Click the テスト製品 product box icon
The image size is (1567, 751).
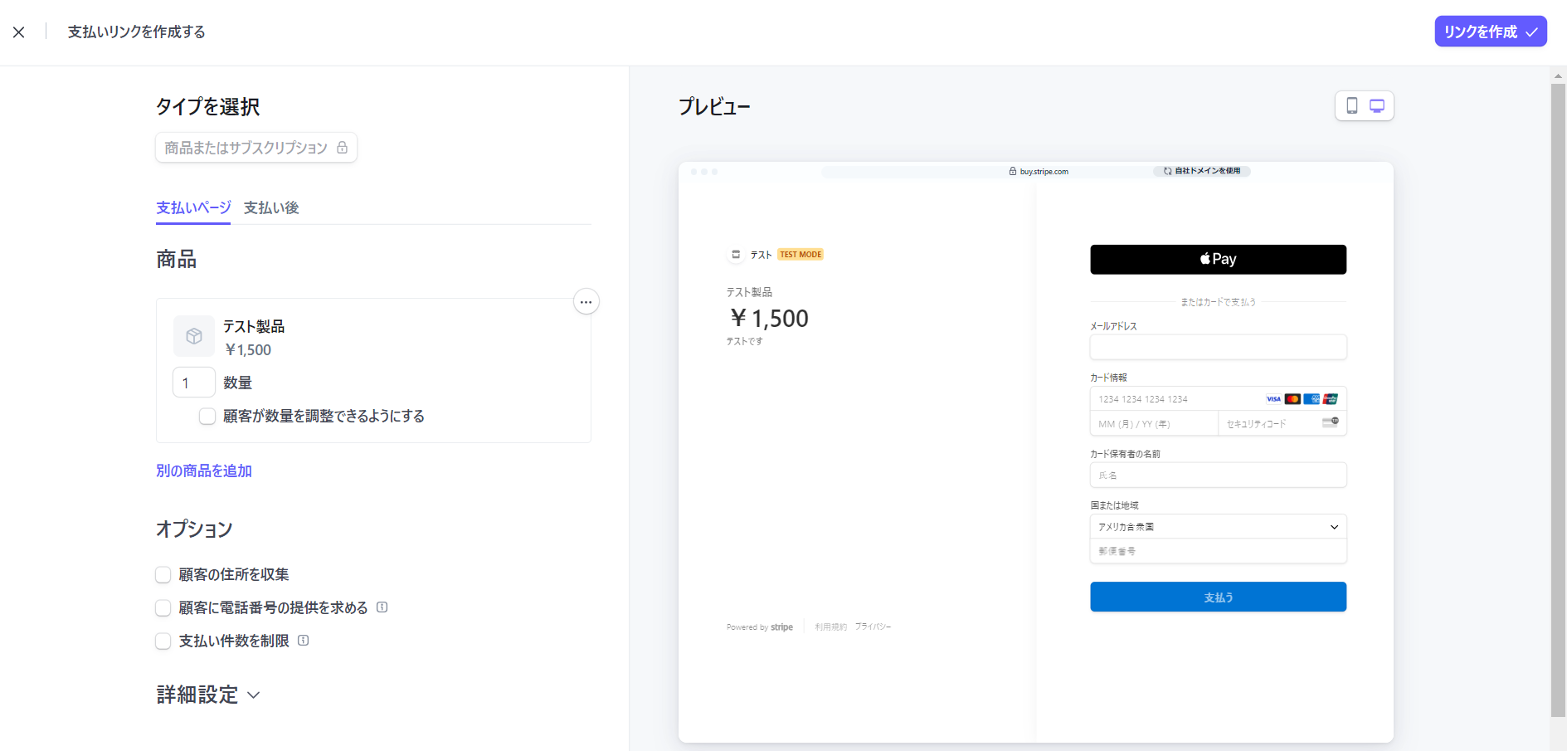coord(194,336)
